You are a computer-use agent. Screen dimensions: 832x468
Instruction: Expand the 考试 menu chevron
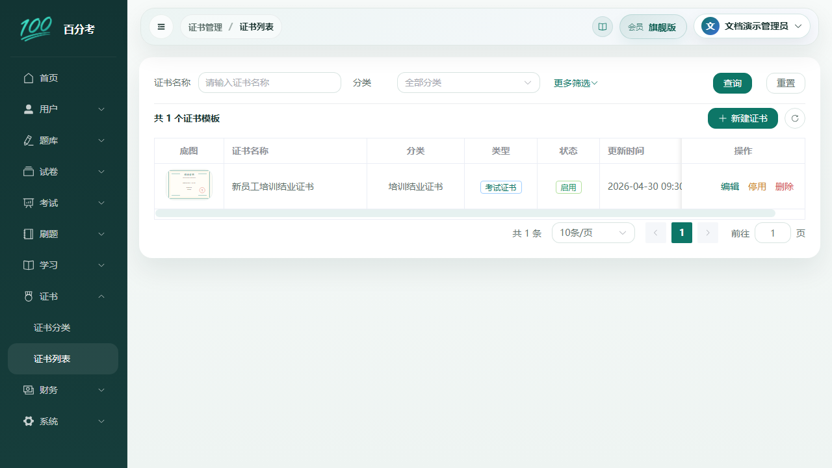(101, 203)
